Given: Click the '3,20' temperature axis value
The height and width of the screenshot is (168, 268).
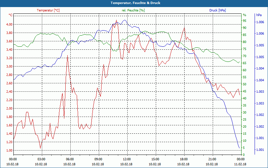Looking at the screenshot, I should coord(10,58).
